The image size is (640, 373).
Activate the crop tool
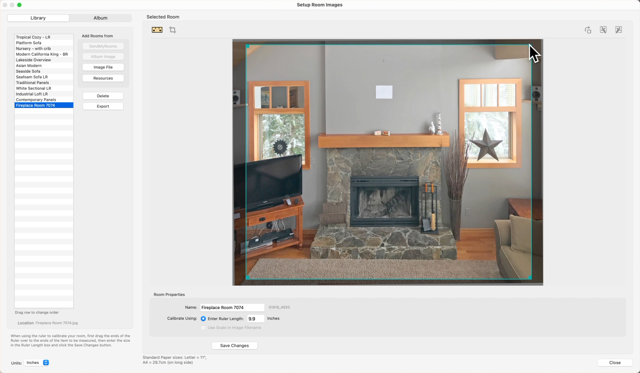tap(173, 30)
